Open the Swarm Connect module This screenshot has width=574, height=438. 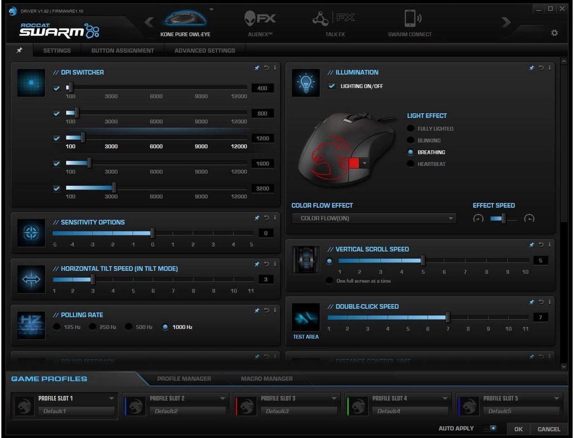click(x=410, y=24)
